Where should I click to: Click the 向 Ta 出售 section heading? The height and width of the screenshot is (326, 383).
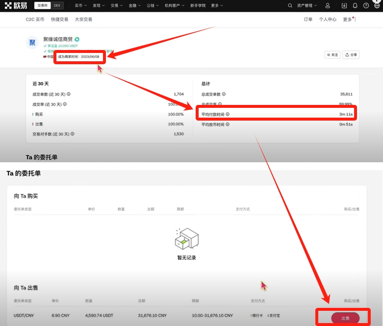point(26,288)
